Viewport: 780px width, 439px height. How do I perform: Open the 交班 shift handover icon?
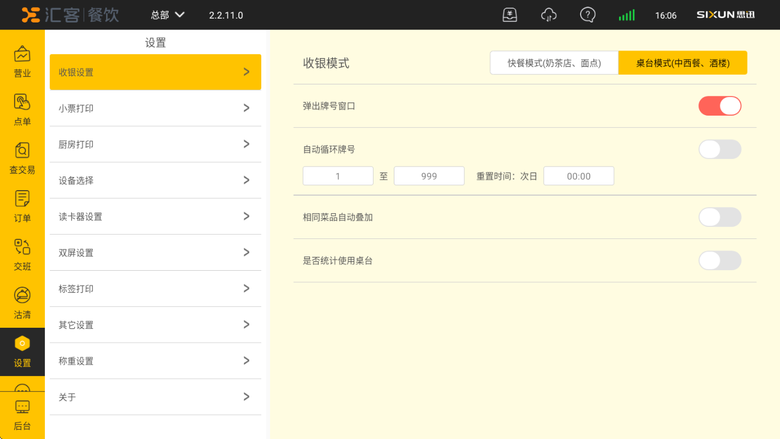pos(22,254)
